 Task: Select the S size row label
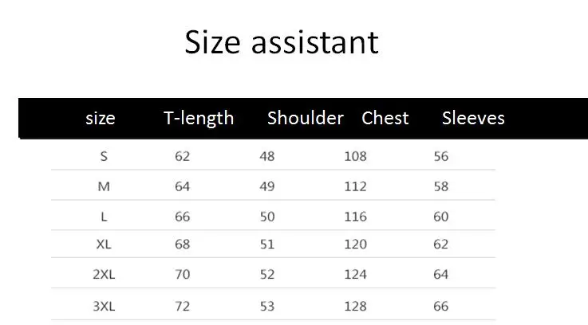coord(104,156)
